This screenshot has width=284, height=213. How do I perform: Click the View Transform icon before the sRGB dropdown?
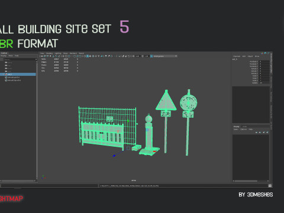[x=151, y=56]
